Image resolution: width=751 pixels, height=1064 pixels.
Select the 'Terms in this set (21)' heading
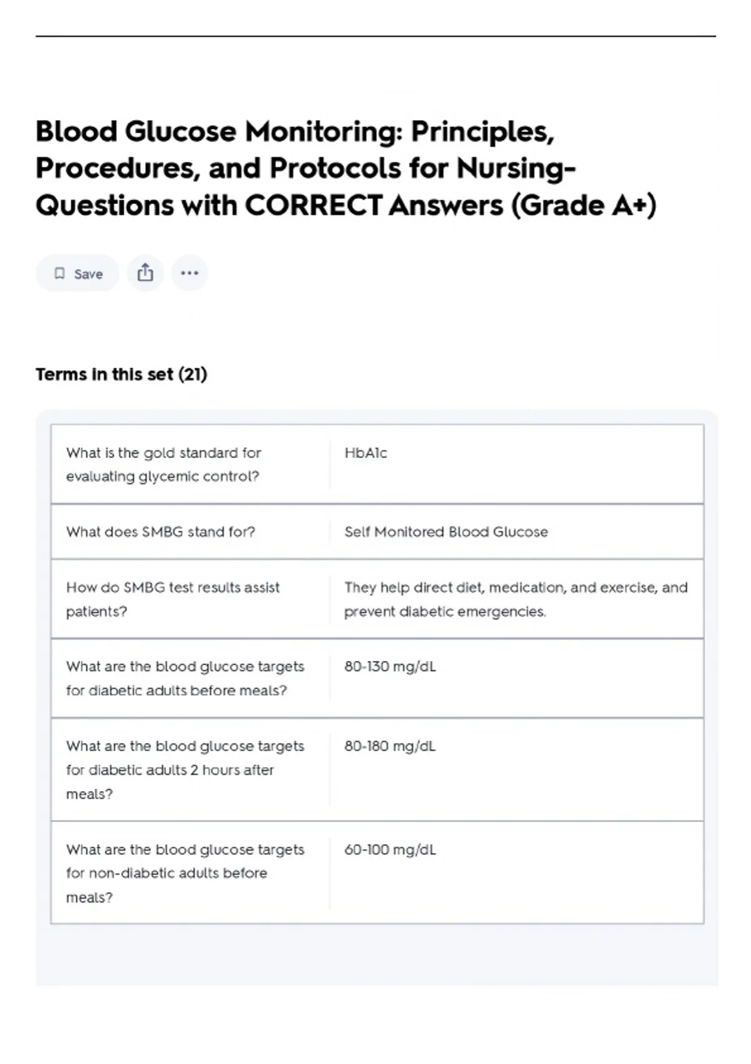point(121,374)
